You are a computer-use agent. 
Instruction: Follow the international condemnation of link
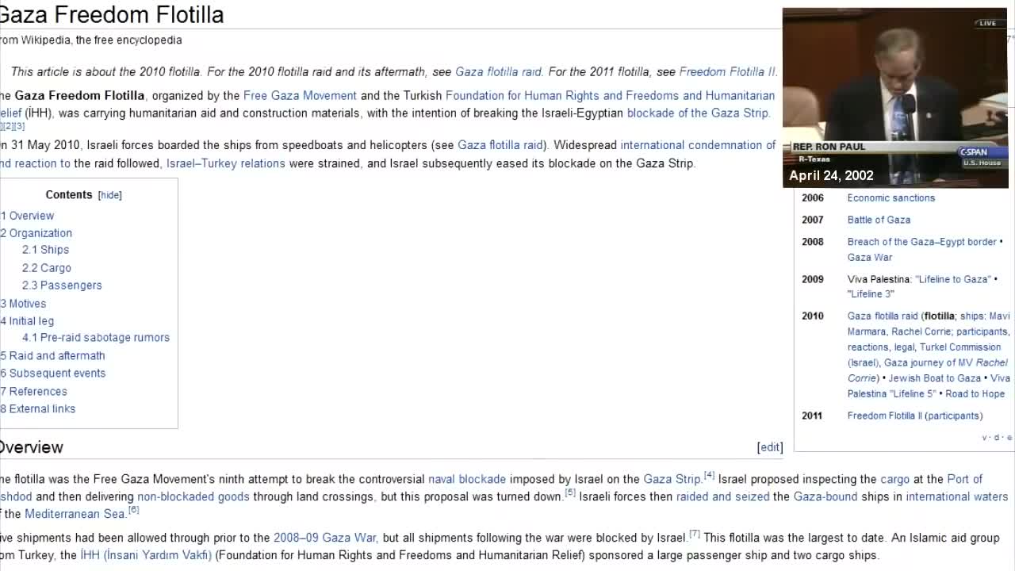click(698, 145)
